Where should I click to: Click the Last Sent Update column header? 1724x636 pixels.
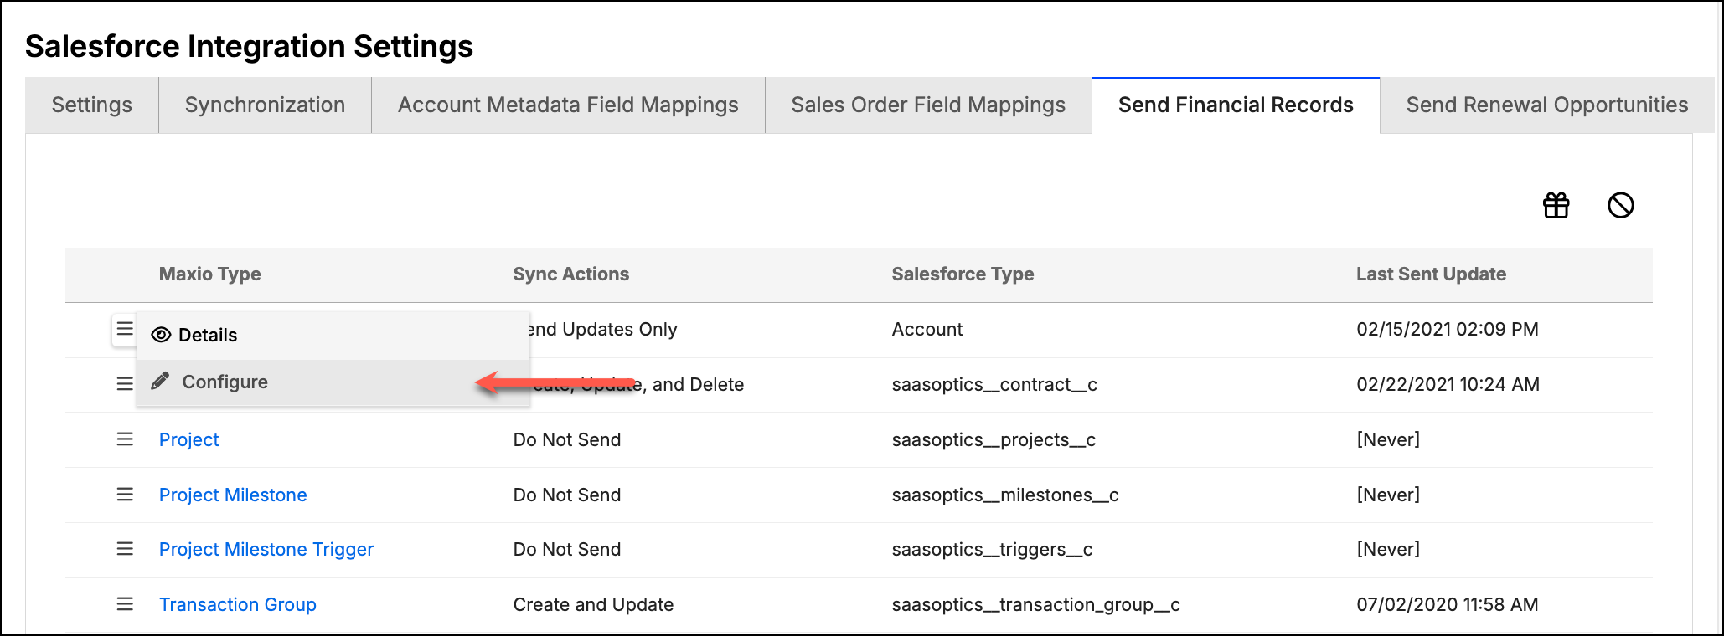(1431, 274)
